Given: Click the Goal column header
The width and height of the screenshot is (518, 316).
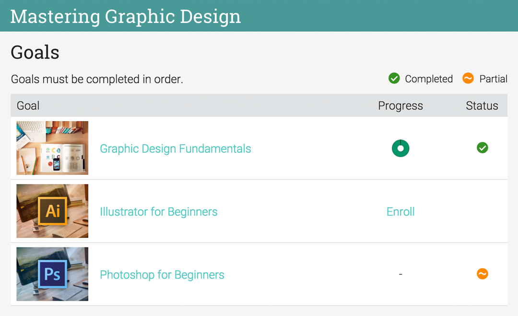Looking at the screenshot, I should 28,105.
